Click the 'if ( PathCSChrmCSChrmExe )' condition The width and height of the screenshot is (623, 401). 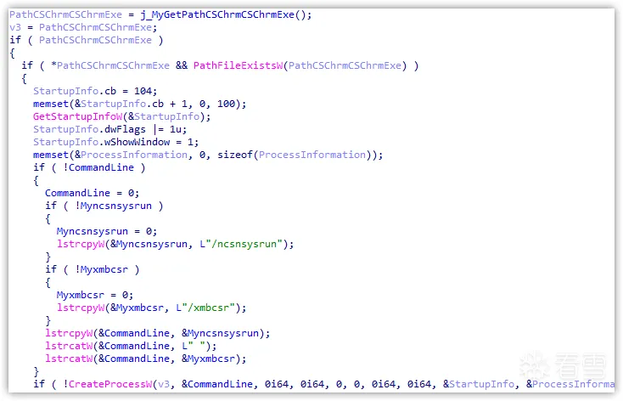pyautogui.click(x=87, y=40)
